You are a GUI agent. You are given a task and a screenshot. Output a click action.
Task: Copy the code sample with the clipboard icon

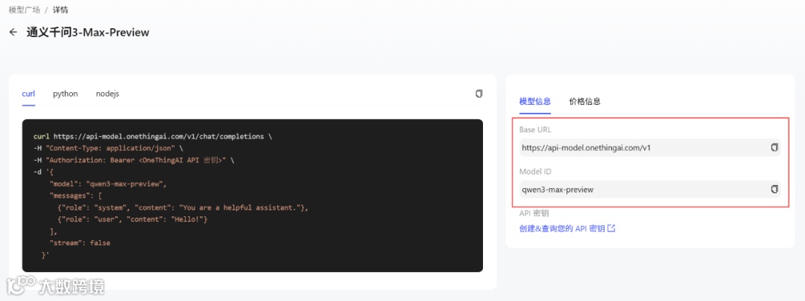tap(479, 94)
